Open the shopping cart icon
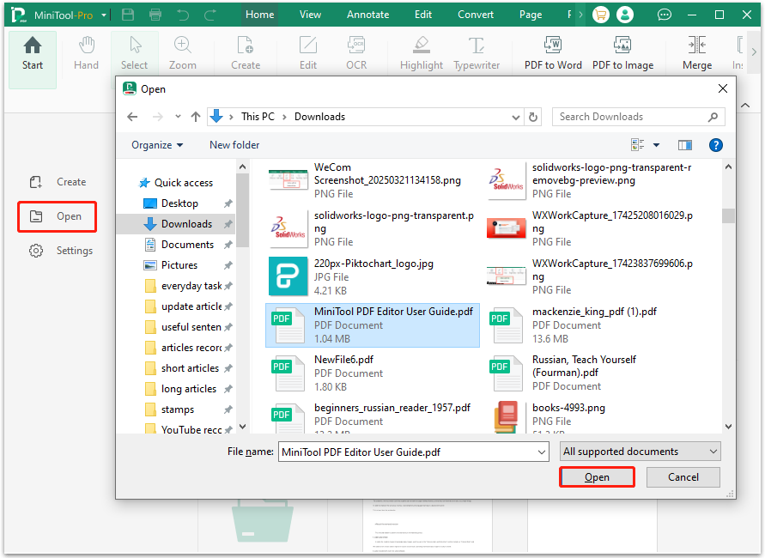765x558 pixels. point(601,15)
